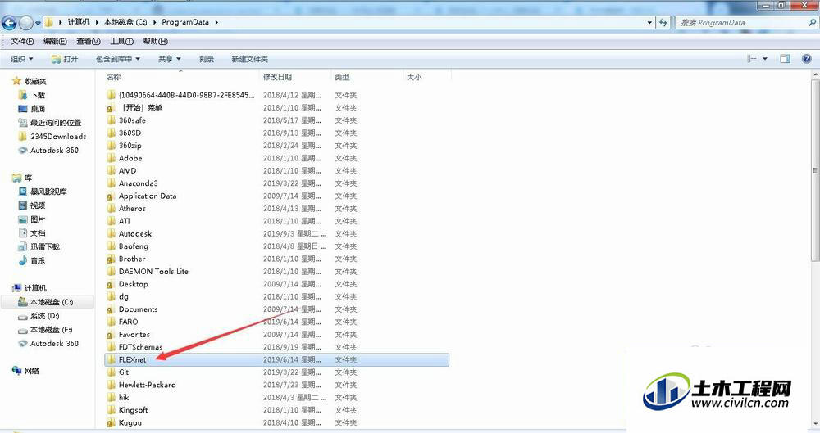820x433 pixels.
Task: Select the Hewlett-Packard folder icon
Action: coord(111,385)
